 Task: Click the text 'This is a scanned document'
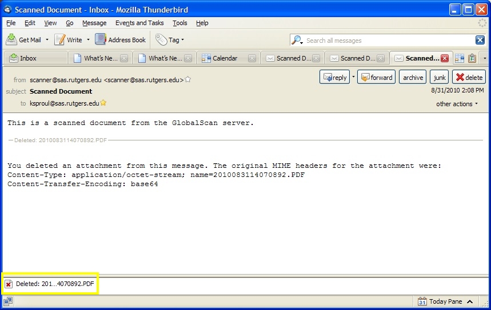pyautogui.click(x=67, y=123)
